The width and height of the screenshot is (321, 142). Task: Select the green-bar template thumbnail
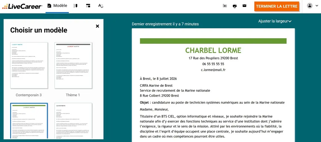[29, 121]
